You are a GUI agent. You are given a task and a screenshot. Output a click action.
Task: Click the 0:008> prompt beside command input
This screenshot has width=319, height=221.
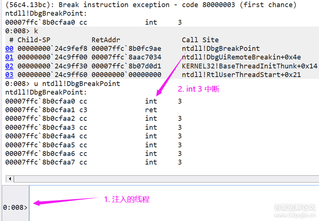(15, 207)
